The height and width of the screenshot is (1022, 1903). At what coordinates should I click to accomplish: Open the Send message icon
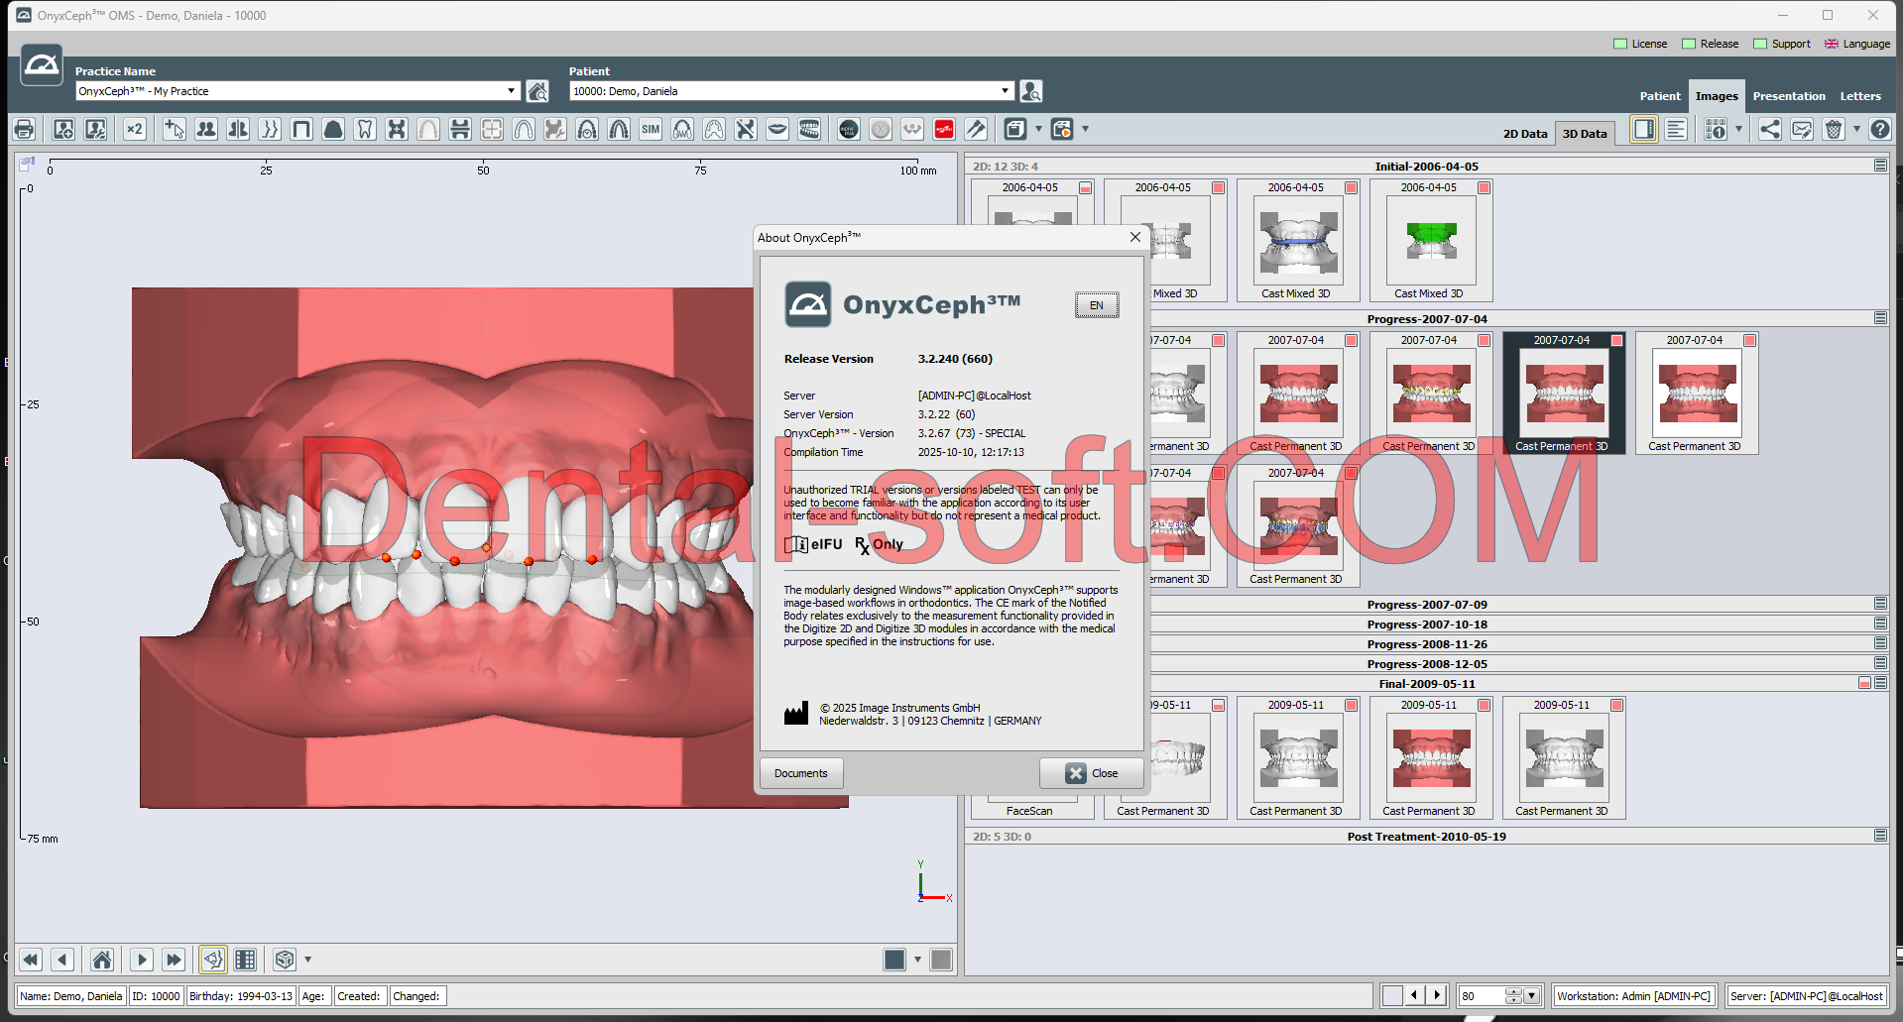(x=1802, y=129)
